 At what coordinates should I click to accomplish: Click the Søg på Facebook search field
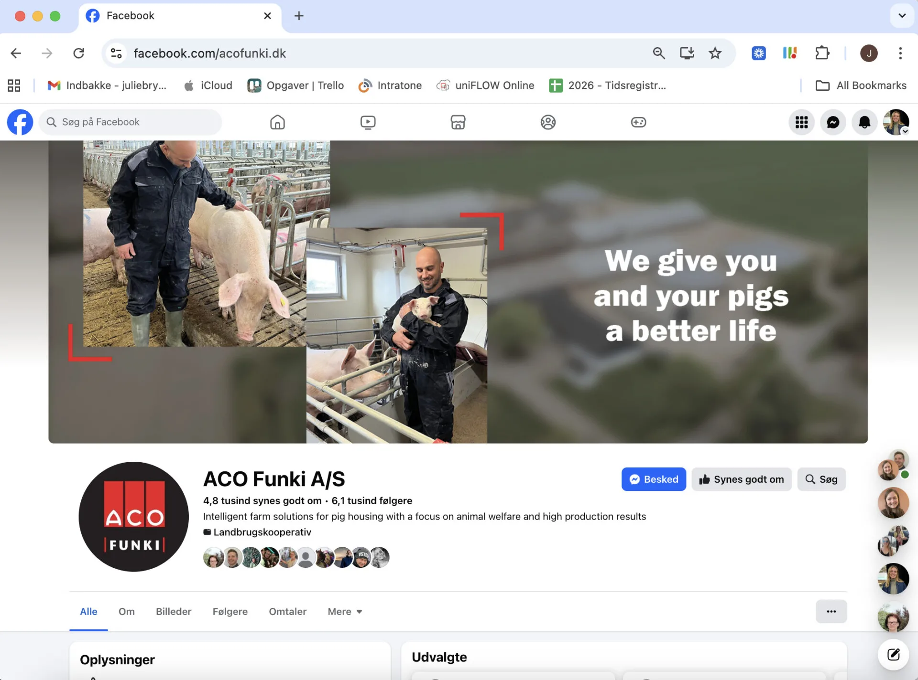click(x=130, y=122)
